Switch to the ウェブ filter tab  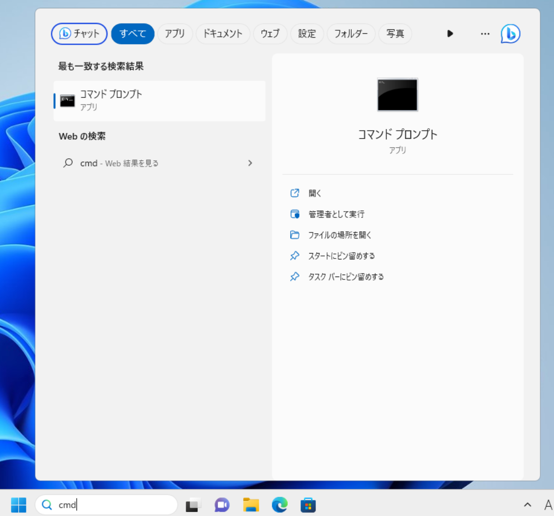coord(270,34)
